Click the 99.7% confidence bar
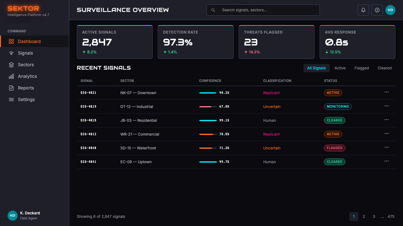The image size is (403, 226). [208, 162]
